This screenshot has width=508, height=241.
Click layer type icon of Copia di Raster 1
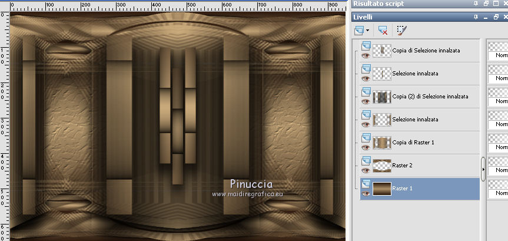pos(366,138)
